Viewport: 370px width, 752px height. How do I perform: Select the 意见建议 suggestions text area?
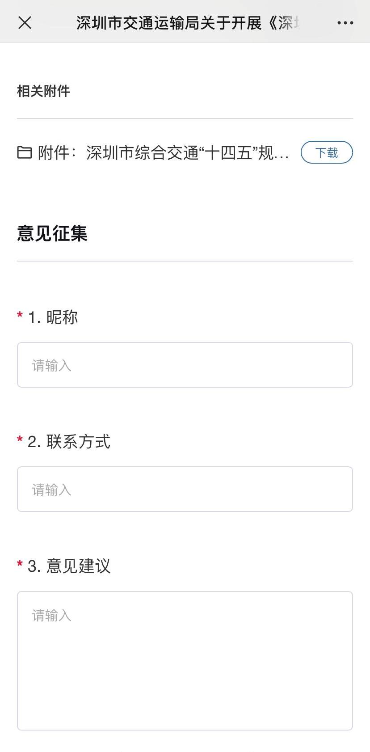point(185,660)
